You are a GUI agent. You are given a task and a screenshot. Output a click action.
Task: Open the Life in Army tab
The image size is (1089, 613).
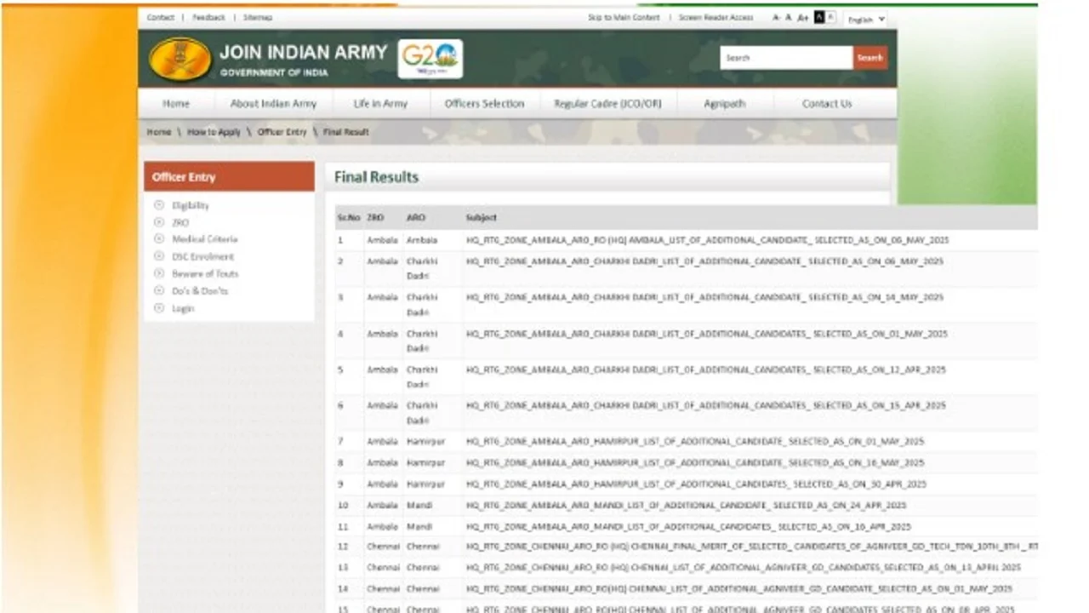pyautogui.click(x=379, y=103)
